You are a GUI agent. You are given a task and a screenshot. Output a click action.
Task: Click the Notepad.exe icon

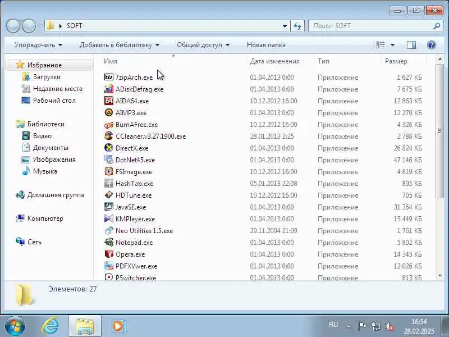108,242
